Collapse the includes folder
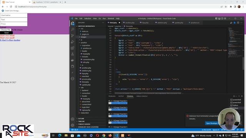The width and height of the screenshot is (246, 138). 85,57
